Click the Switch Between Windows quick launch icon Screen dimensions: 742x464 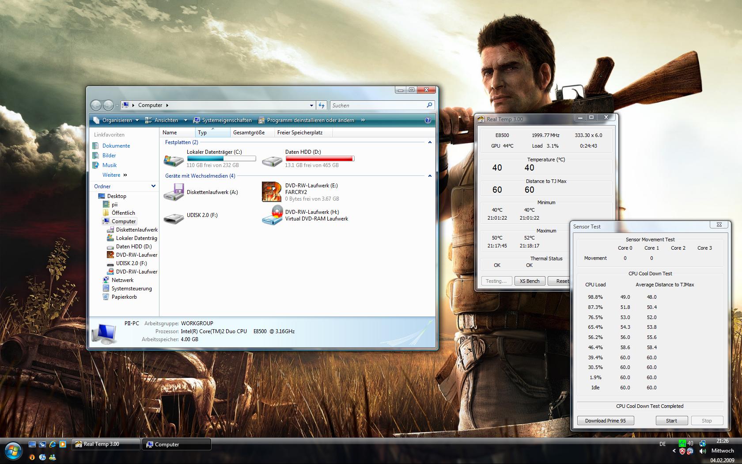pos(42,444)
